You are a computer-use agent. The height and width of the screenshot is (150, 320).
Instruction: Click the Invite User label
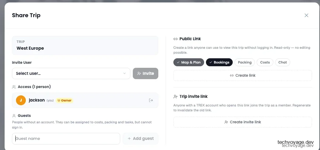pos(22,63)
